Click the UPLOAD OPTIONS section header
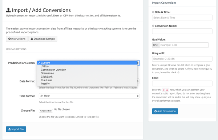The image size is (218, 140). pos(16,49)
